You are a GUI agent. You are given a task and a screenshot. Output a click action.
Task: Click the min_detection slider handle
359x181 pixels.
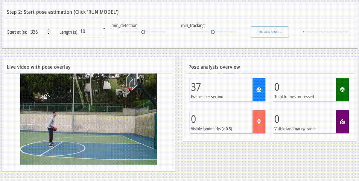(143, 32)
